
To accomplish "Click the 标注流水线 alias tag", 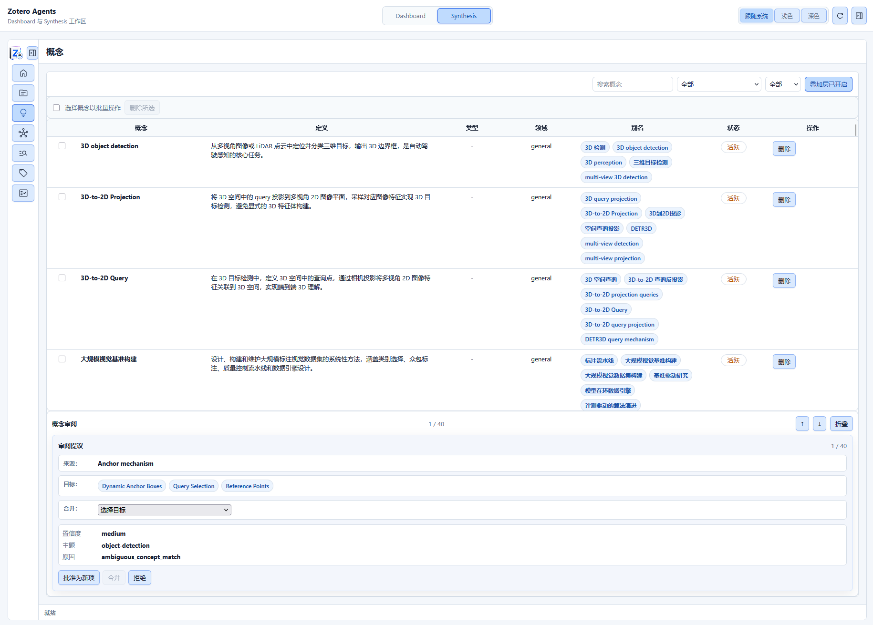I will click(x=599, y=361).
